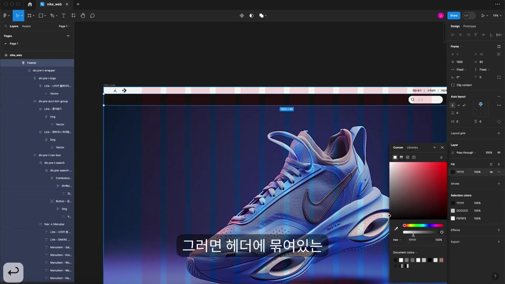505x284 pixels.
Task: Open the Resources tool
Action: coord(73,15)
